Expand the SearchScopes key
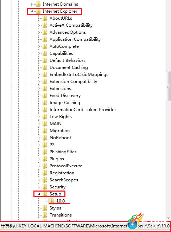Image resolution: width=171 pixels, height=232 pixels. coord(39,180)
